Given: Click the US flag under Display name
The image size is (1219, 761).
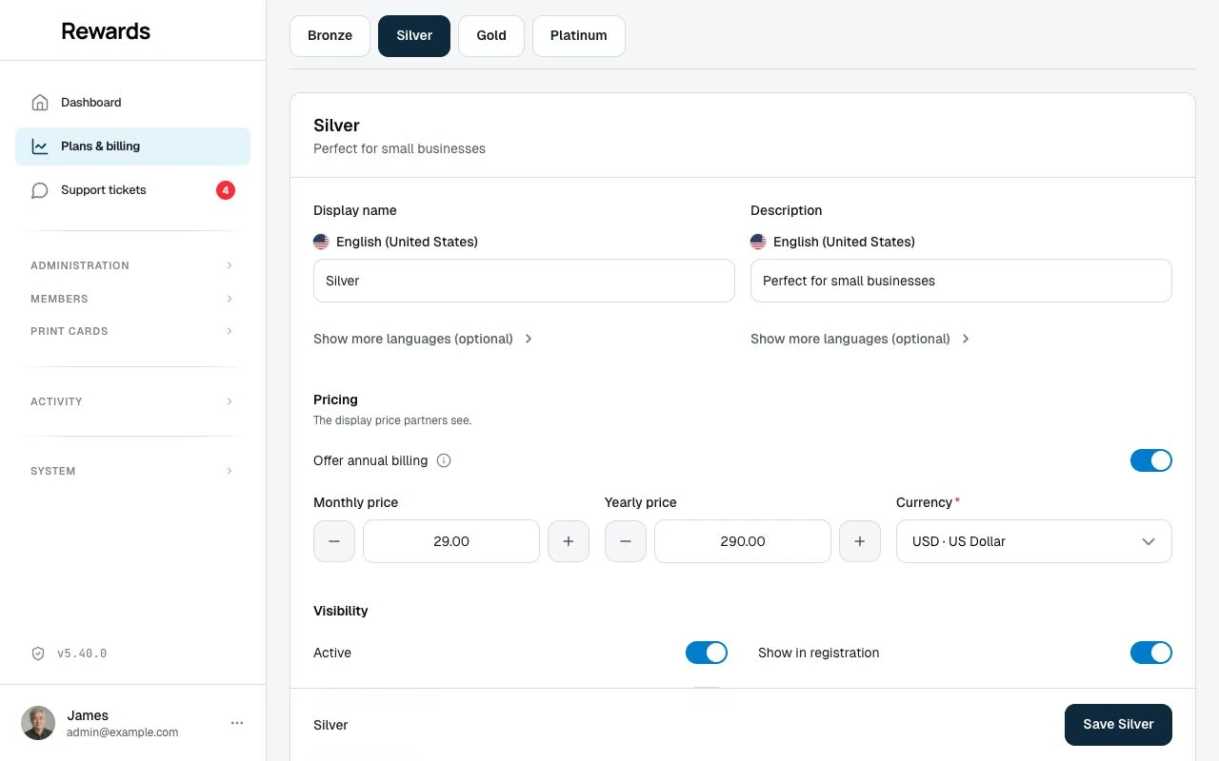Looking at the screenshot, I should click(x=321, y=242).
